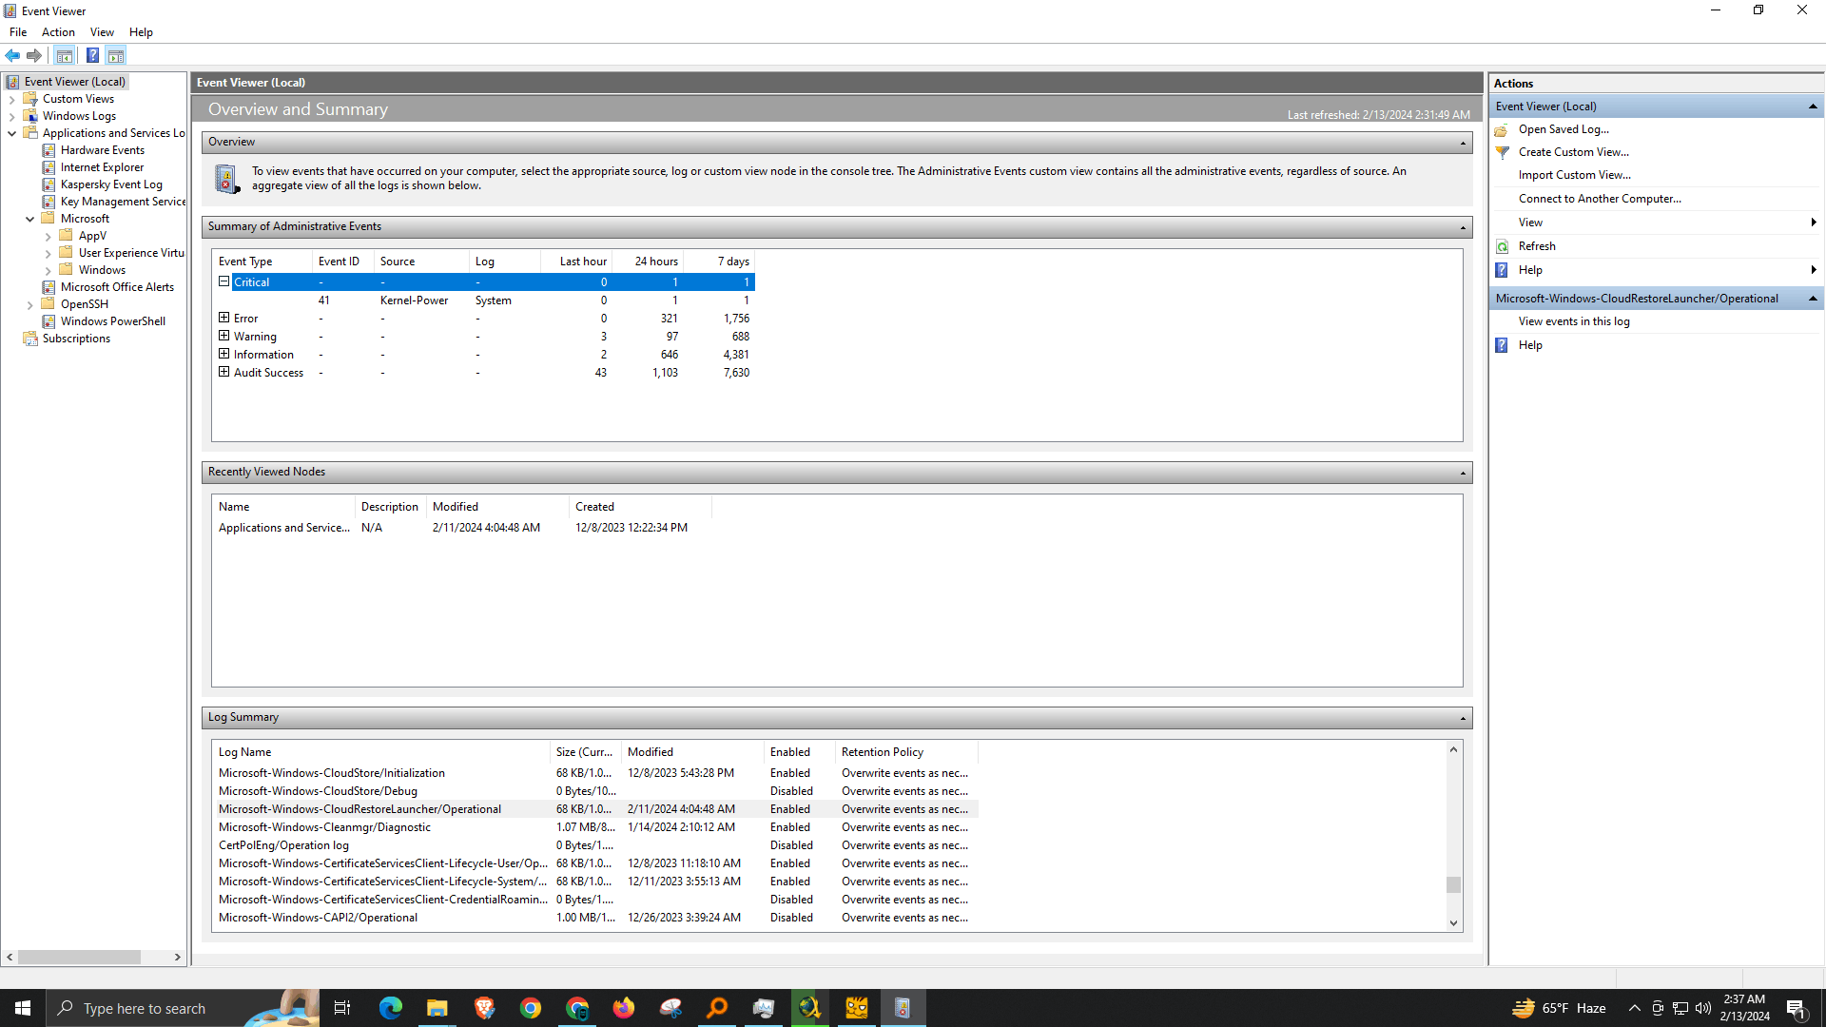Select Windows PowerShell log in tree
Image resolution: width=1826 pixels, height=1027 pixels.
(x=112, y=321)
